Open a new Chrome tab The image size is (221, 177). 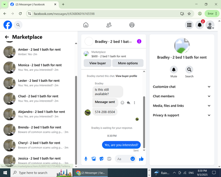point(63,4)
